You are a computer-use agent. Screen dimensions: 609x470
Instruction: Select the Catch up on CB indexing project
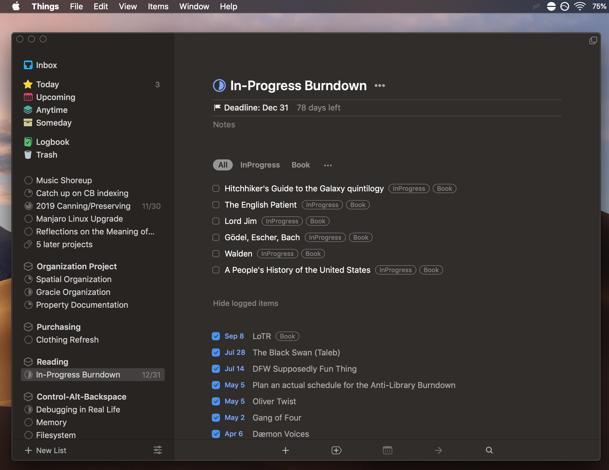tap(93, 193)
